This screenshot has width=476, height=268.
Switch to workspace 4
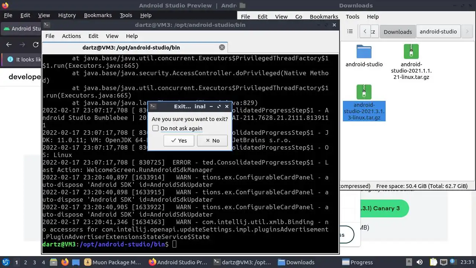[43, 262]
